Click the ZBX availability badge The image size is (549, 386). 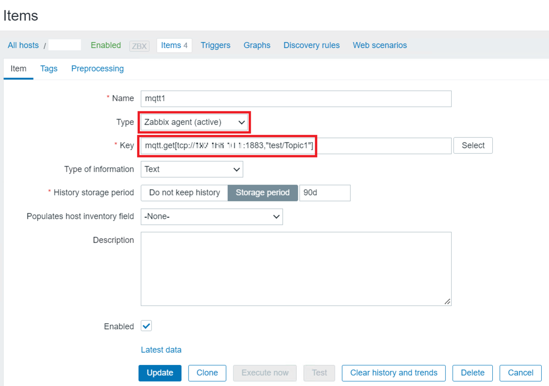coord(140,46)
